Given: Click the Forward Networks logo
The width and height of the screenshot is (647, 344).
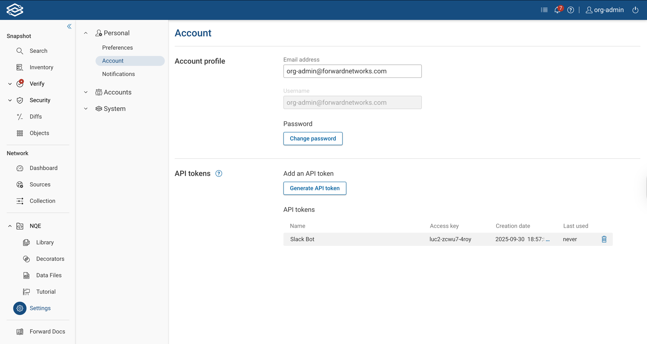Looking at the screenshot, I should pos(14,10).
